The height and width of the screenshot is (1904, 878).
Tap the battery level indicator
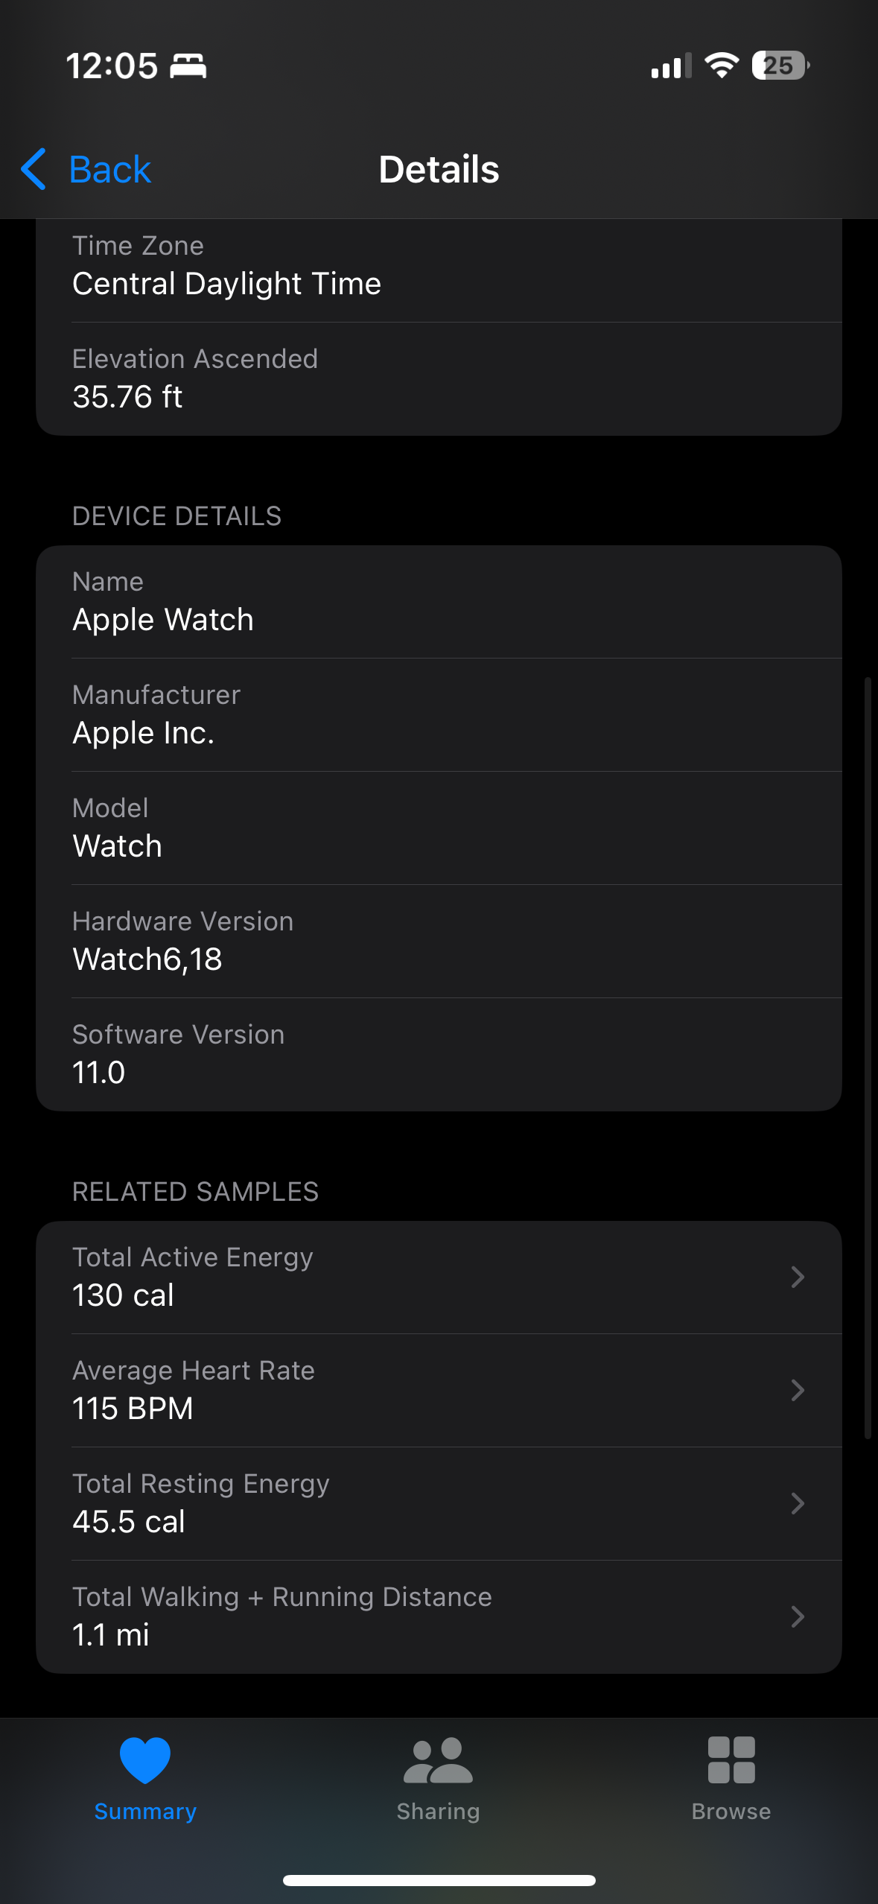point(780,66)
